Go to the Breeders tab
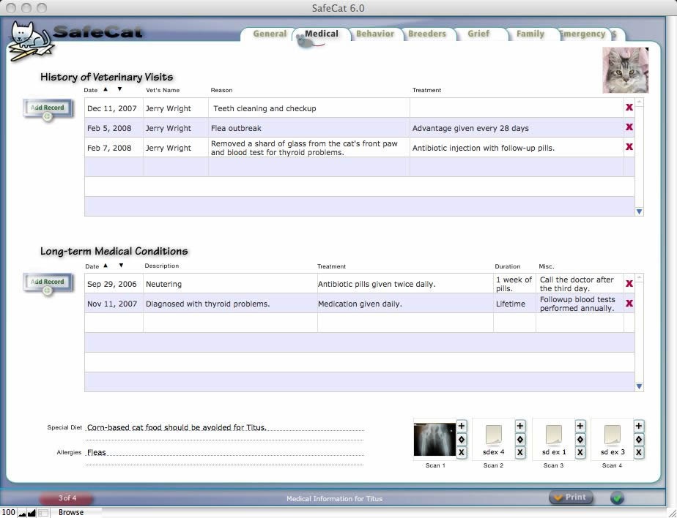The image size is (677, 518). click(x=427, y=34)
